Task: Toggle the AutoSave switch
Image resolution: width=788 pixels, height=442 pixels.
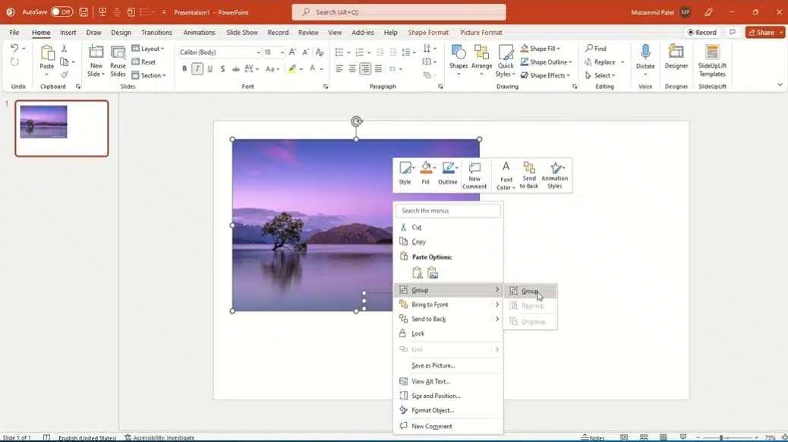Action: (61, 12)
